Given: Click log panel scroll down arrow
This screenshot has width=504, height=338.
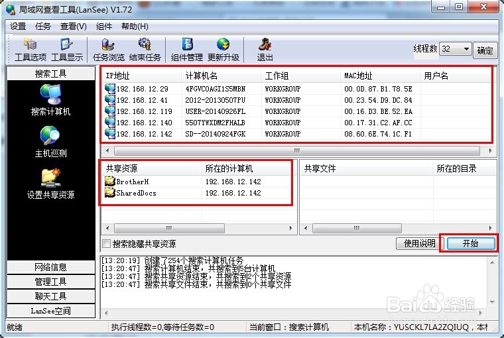Looking at the screenshot, I should coord(492,302).
